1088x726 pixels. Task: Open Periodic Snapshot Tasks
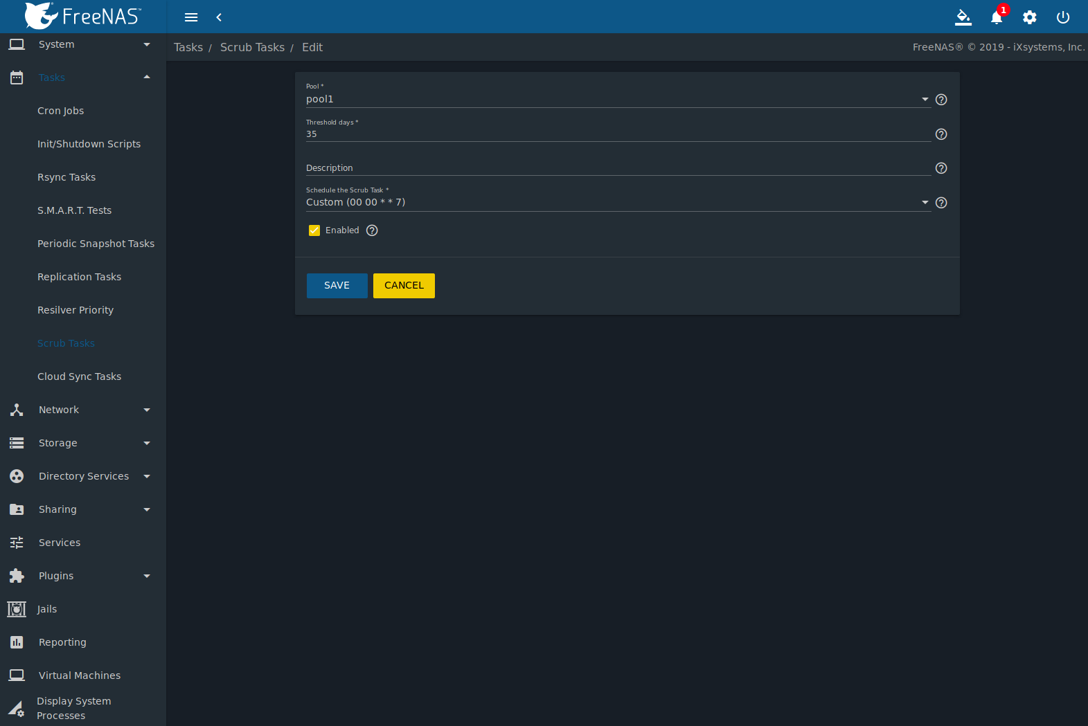click(96, 244)
